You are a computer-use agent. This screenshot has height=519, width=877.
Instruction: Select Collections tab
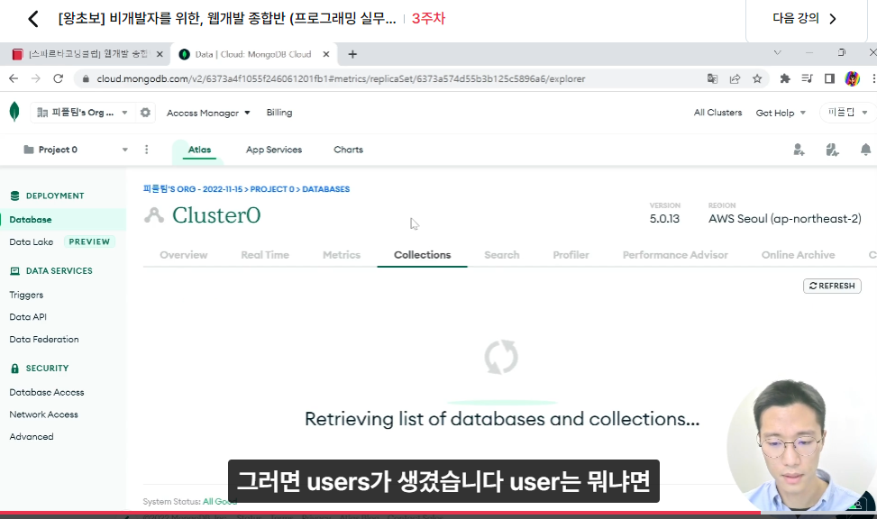click(x=423, y=255)
